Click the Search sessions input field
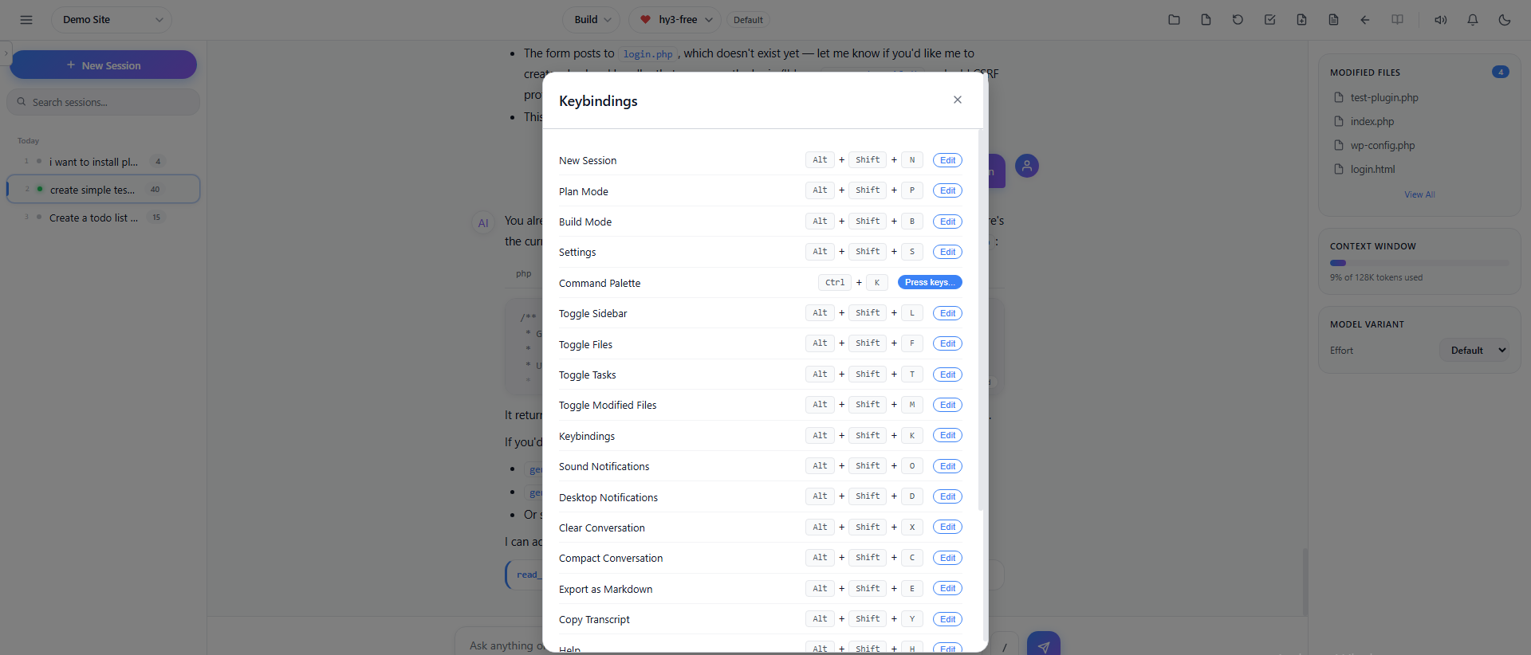 click(x=104, y=102)
